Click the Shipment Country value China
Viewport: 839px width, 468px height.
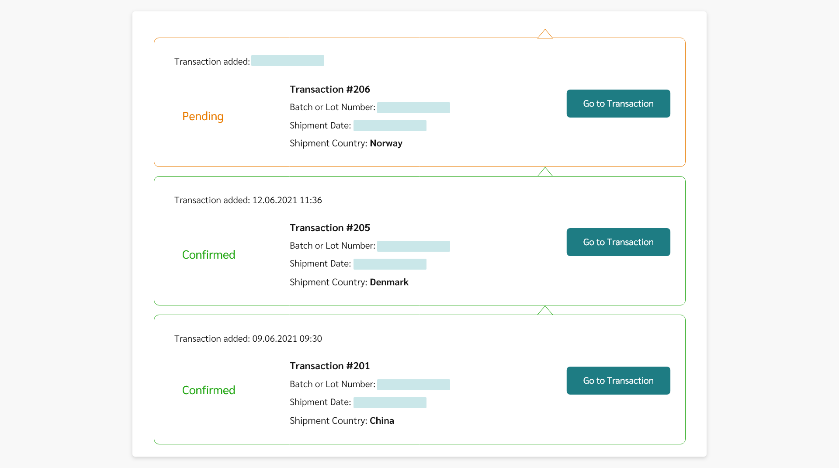point(381,420)
